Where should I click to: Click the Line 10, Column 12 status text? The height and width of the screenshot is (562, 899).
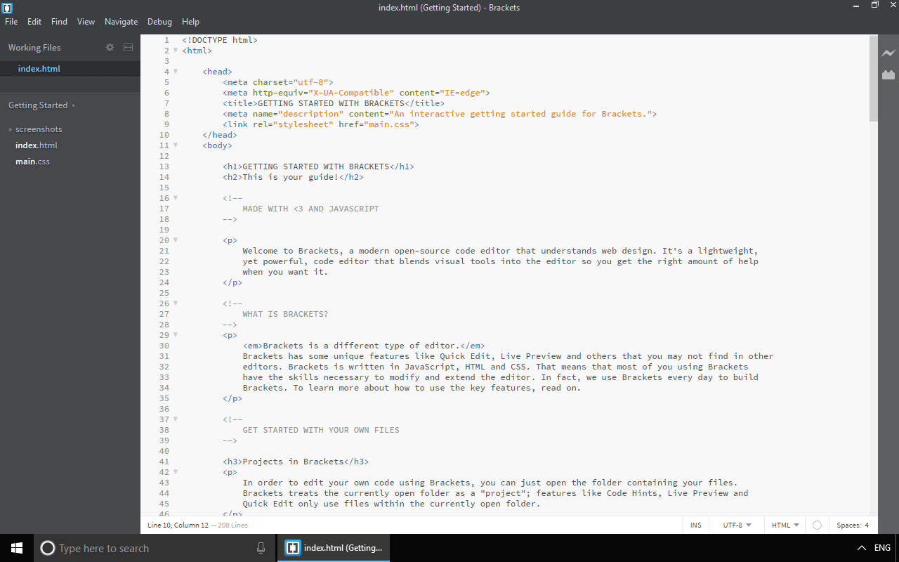(178, 525)
